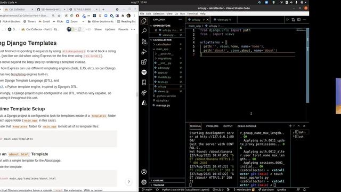Open errors and warnings count in status bar
Viewport: 341px width, 192px height.
(x=218, y=190)
